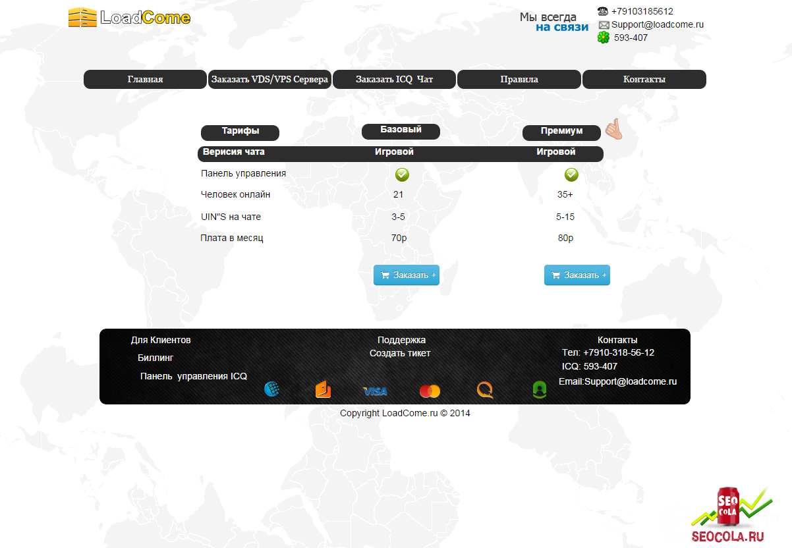Open the Биллинг link in the footer
The image size is (792, 548).
tap(156, 358)
